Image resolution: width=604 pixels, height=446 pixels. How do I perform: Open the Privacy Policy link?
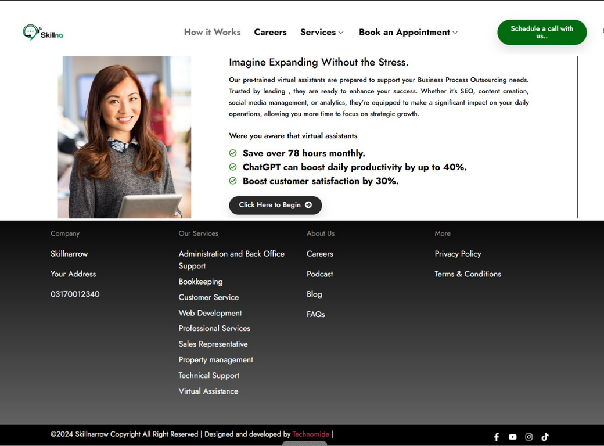coord(458,254)
